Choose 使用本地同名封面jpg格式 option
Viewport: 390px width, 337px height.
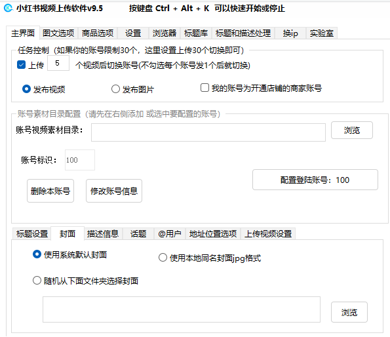163,258
